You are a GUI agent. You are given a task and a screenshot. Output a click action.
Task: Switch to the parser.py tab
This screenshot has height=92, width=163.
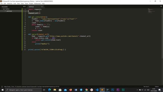pos(31,7)
